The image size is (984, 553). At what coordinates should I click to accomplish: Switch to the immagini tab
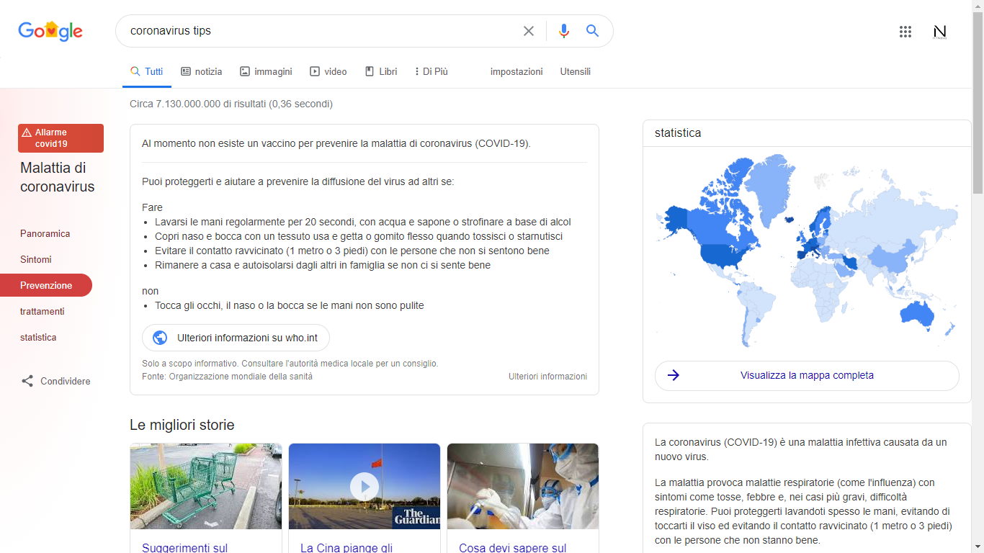(266, 71)
